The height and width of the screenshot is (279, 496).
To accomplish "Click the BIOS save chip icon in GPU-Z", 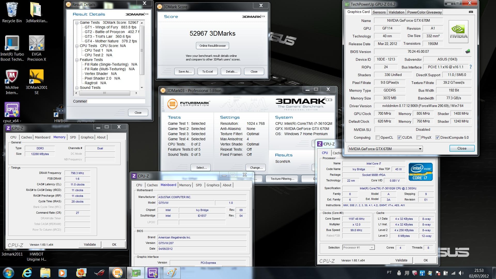I will point(468,51).
